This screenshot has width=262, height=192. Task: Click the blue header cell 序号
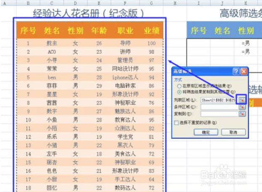198,31
